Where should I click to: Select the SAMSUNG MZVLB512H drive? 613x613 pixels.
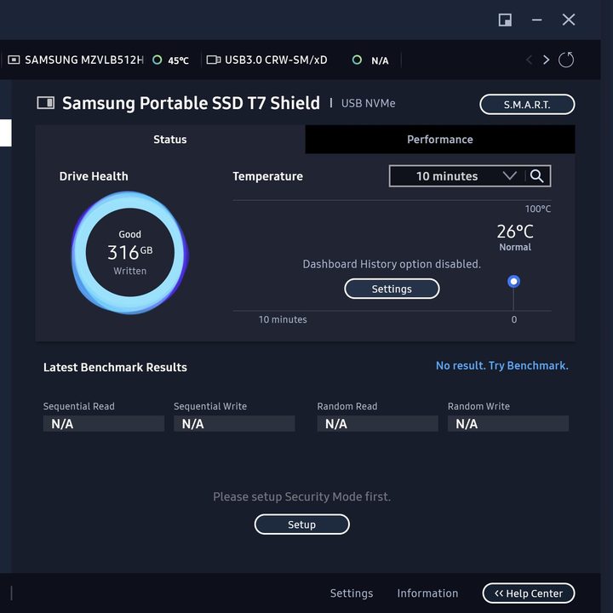tap(84, 60)
